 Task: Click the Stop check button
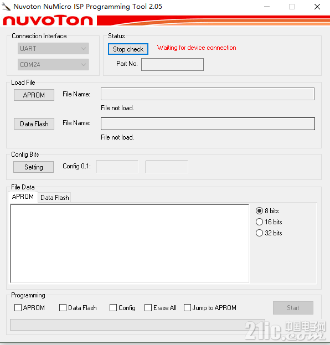(x=128, y=49)
